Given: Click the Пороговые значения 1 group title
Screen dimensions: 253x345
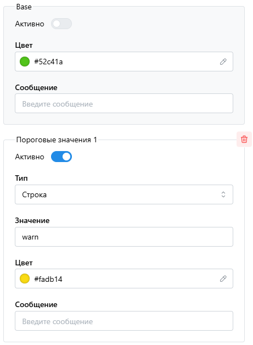Looking at the screenshot, I should point(57,140).
